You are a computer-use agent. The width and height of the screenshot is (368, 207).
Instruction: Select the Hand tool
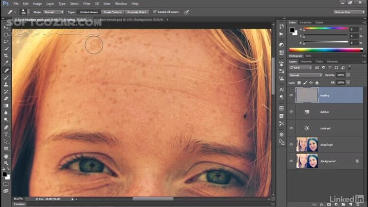point(6,156)
